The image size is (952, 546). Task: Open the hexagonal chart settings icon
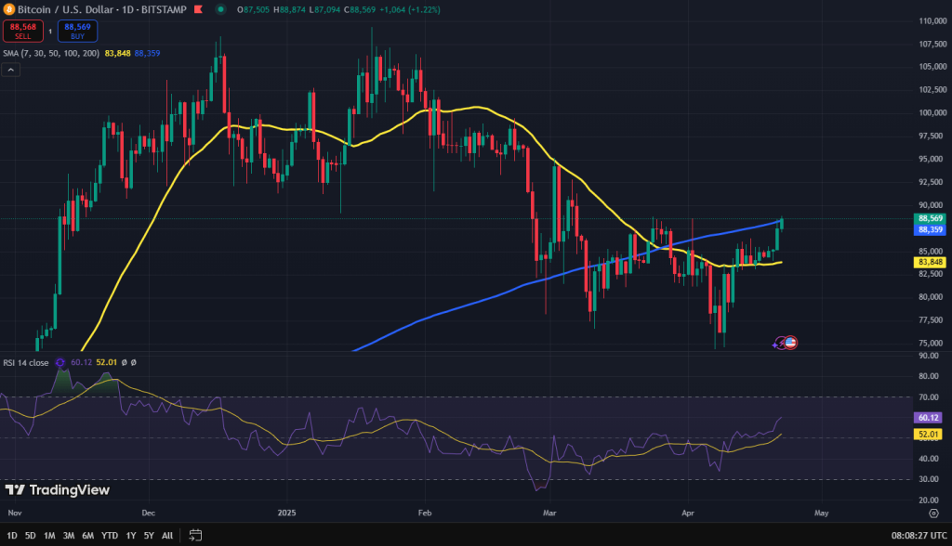(933, 513)
